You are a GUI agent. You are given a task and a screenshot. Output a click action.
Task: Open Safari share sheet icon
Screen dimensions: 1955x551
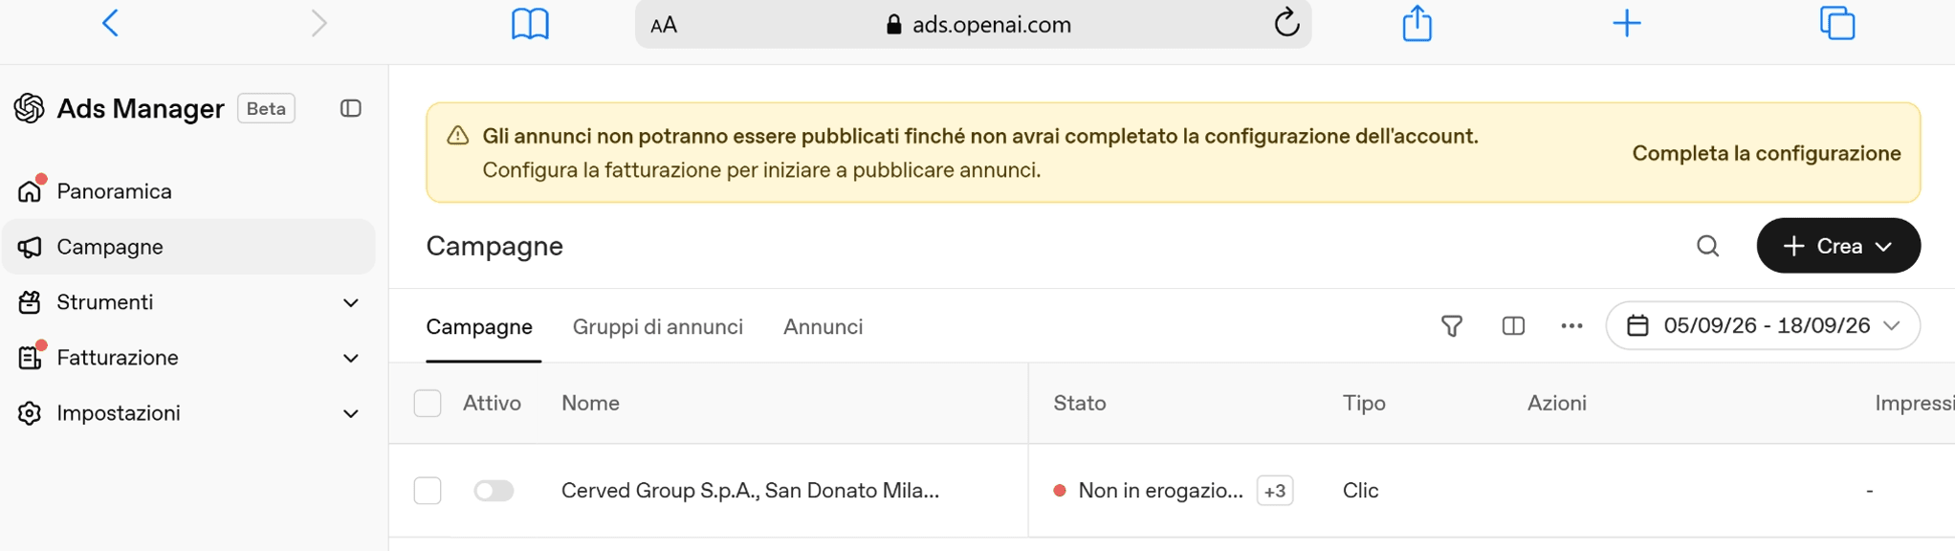point(1417,23)
